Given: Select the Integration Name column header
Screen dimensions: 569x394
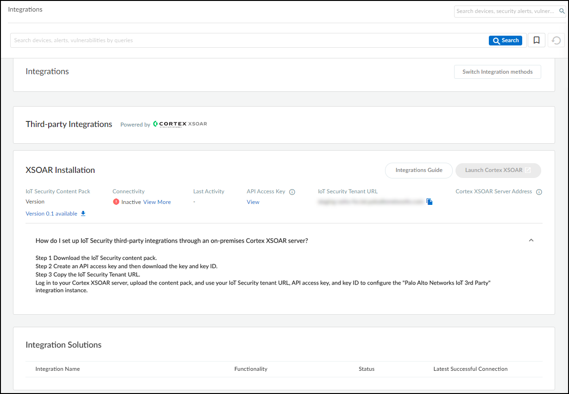Looking at the screenshot, I should point(57,369).
